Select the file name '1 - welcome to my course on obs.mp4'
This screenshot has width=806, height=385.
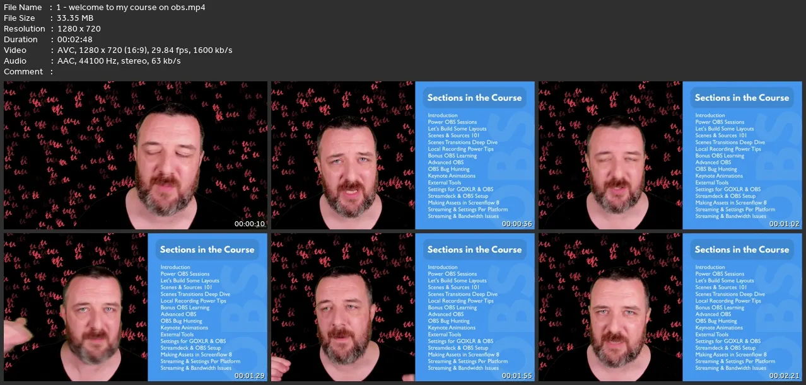tap(131, 8)
